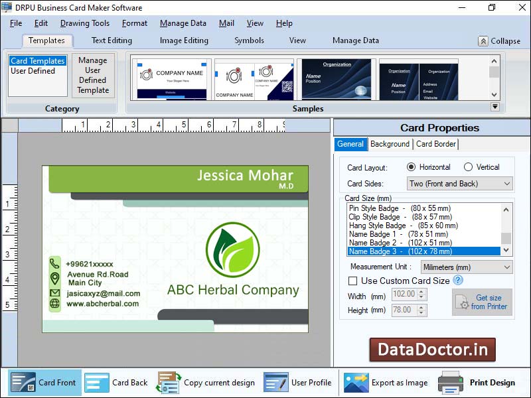The height and width of the screenshot is (398, 531).
Task: Switch to the Background tab
Action: [390, 144]
